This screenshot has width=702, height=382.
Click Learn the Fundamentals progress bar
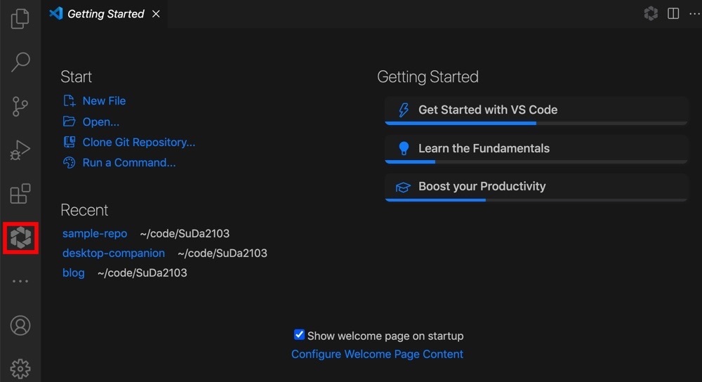pos(536,162)
